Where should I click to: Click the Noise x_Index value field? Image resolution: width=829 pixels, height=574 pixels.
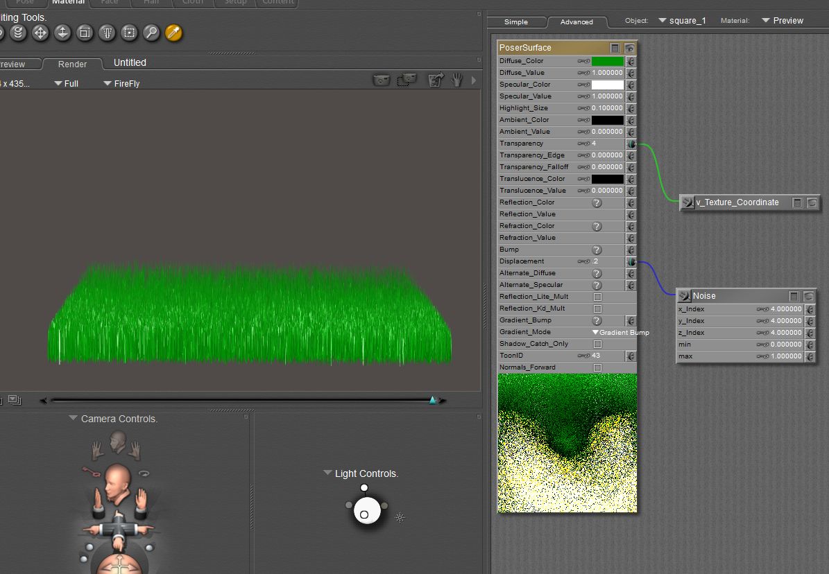[x=786, y=309]
